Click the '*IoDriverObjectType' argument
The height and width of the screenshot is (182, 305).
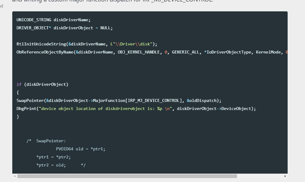tap(227, 52)
